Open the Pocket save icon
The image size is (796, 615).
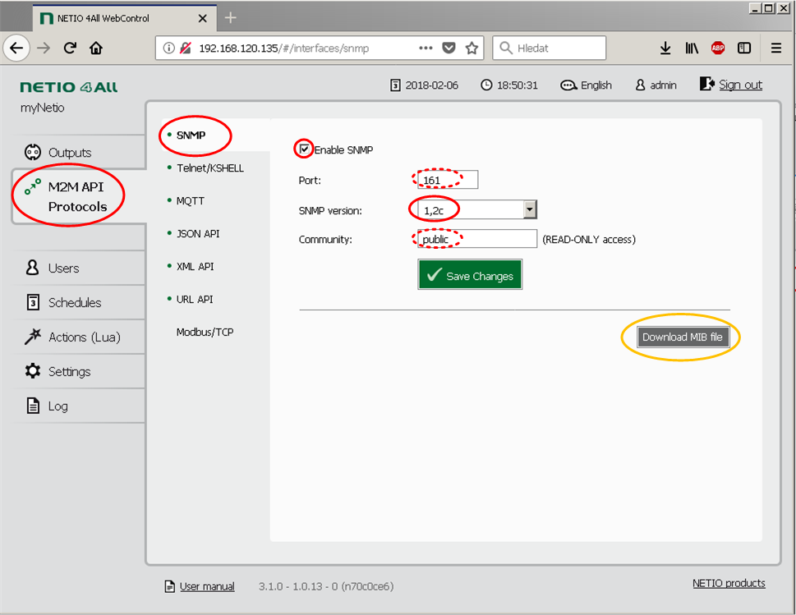point(449,48)
